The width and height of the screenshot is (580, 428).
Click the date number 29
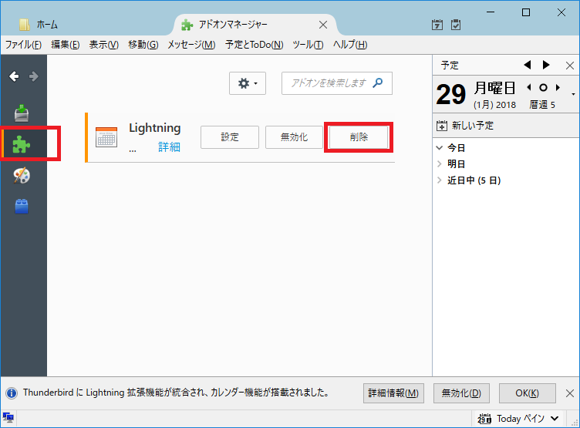tap(451, 94)
